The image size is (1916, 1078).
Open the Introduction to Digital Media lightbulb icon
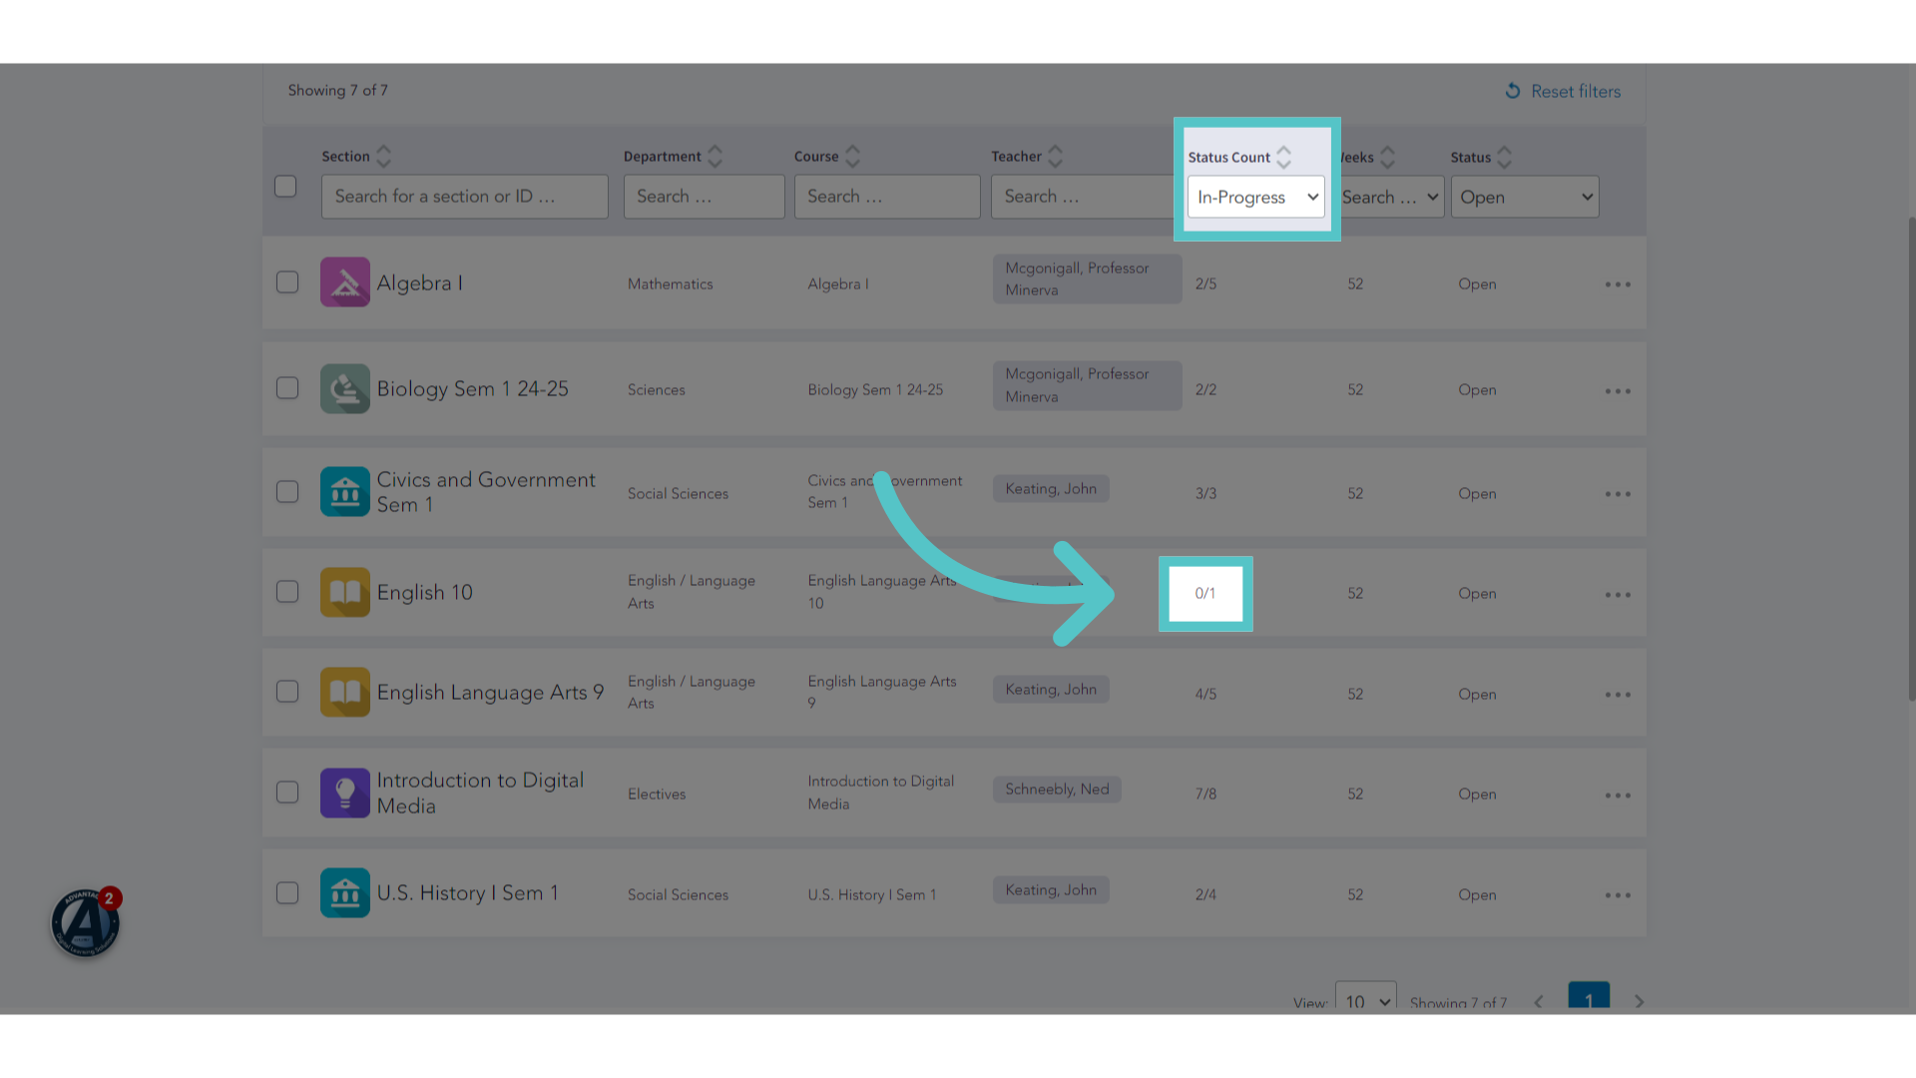click(345, 793)
